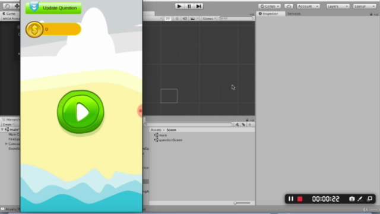Screen dimensions: 380x214
Task: Toggle 2D view mode in Scene toolbar
Action: [x=167, y=18]
